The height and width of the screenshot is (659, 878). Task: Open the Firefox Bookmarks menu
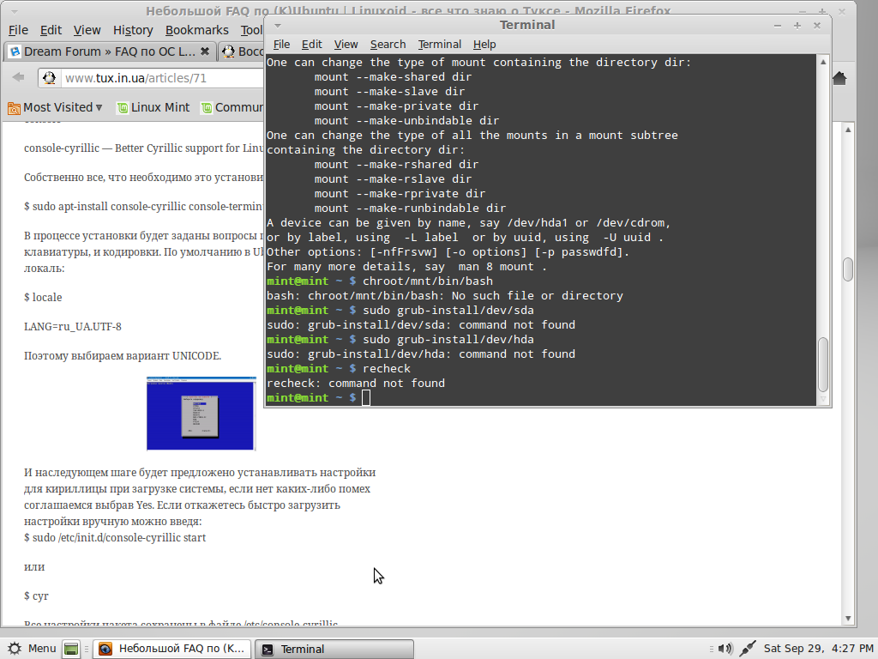[x=197, y=30]
